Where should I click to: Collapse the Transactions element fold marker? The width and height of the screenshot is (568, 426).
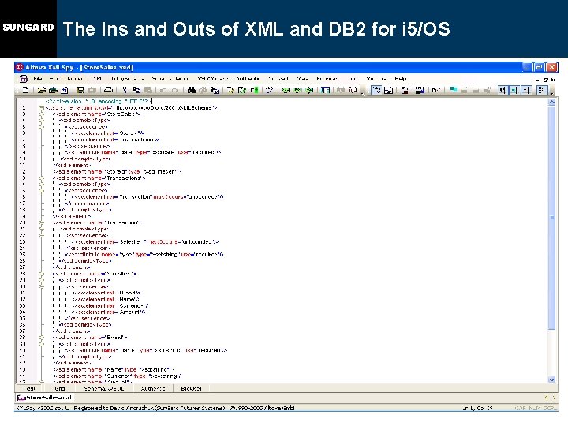tap(42, 177)
